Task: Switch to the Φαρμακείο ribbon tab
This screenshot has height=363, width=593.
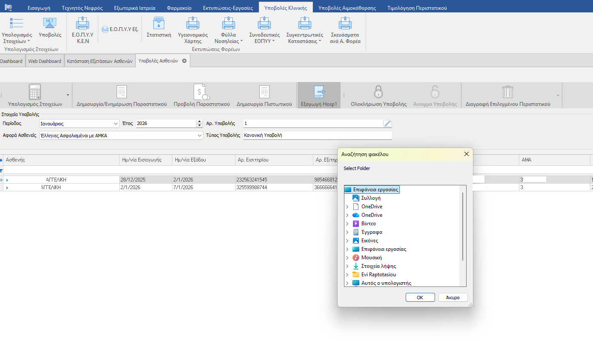Action: coord(179,8)
